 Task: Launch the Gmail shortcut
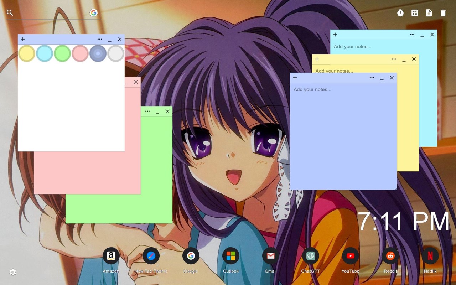[271, 256]
